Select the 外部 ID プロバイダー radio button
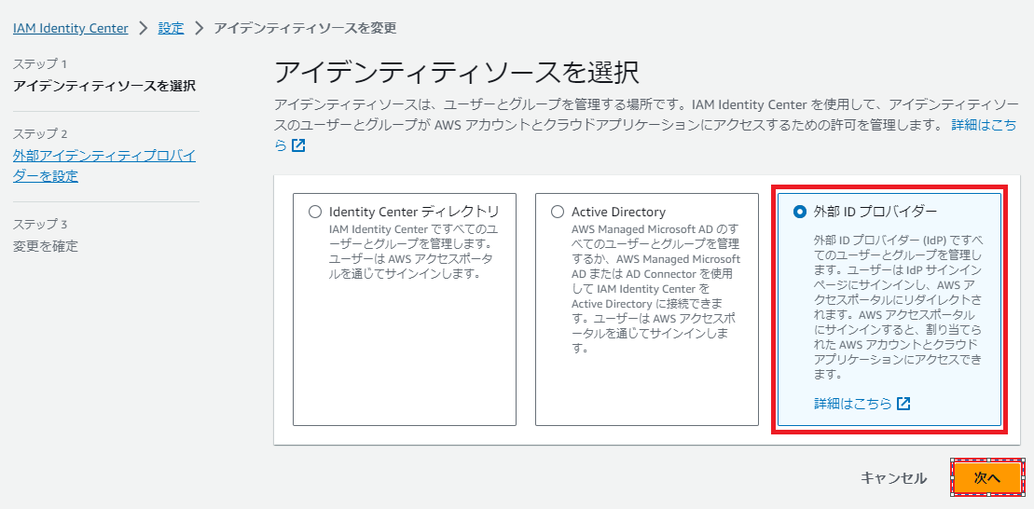Viewport: 1034px width, 509px height. click(x=800, y=212)
